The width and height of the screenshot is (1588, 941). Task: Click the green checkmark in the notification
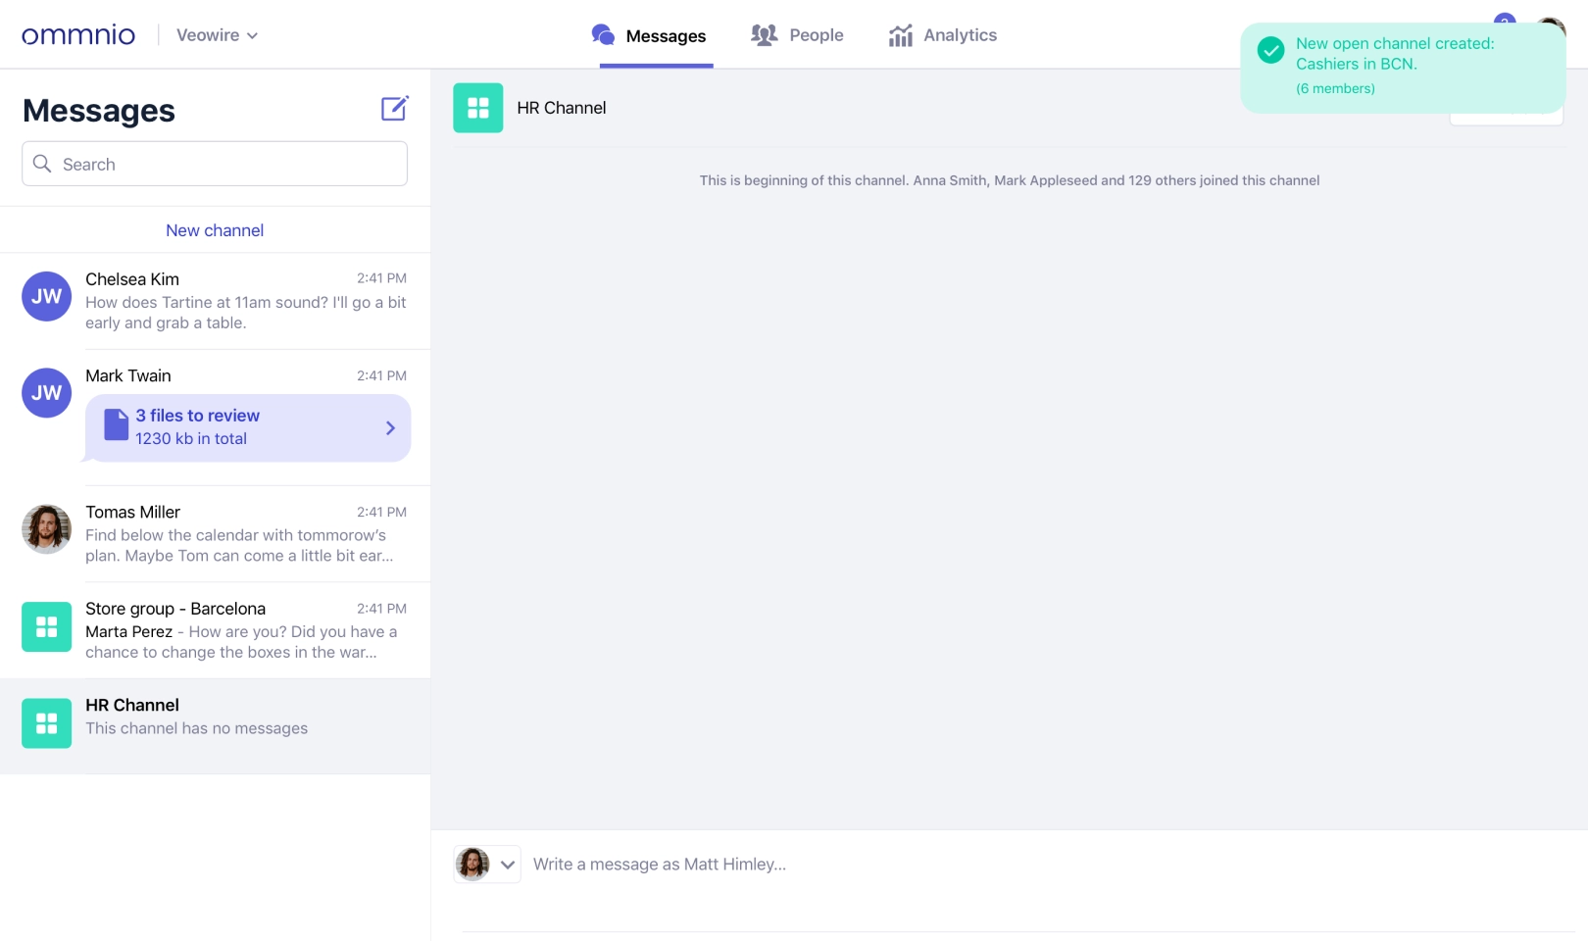[1270, 50]
